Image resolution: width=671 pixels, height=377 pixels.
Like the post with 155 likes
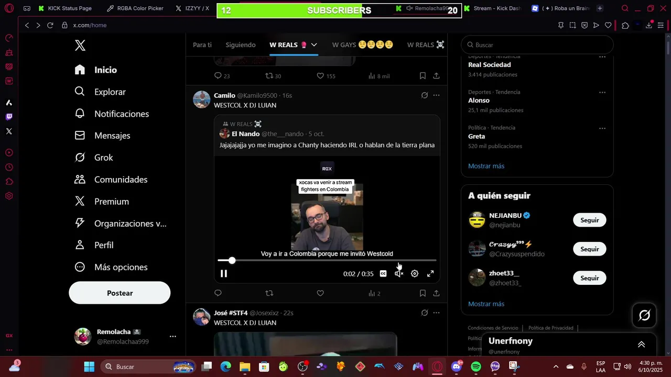(x=320, y=76)
